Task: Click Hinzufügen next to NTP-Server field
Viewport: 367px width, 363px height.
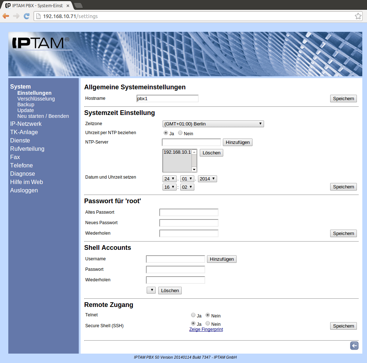Action: [237, 142]
